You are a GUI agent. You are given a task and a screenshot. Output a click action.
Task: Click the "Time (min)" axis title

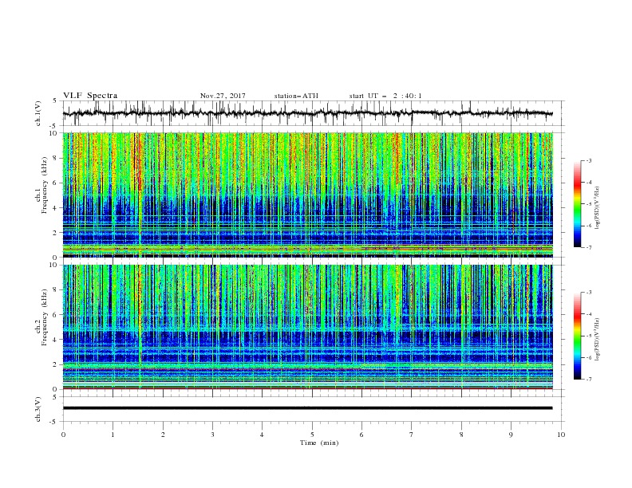[x=319, y=443]
